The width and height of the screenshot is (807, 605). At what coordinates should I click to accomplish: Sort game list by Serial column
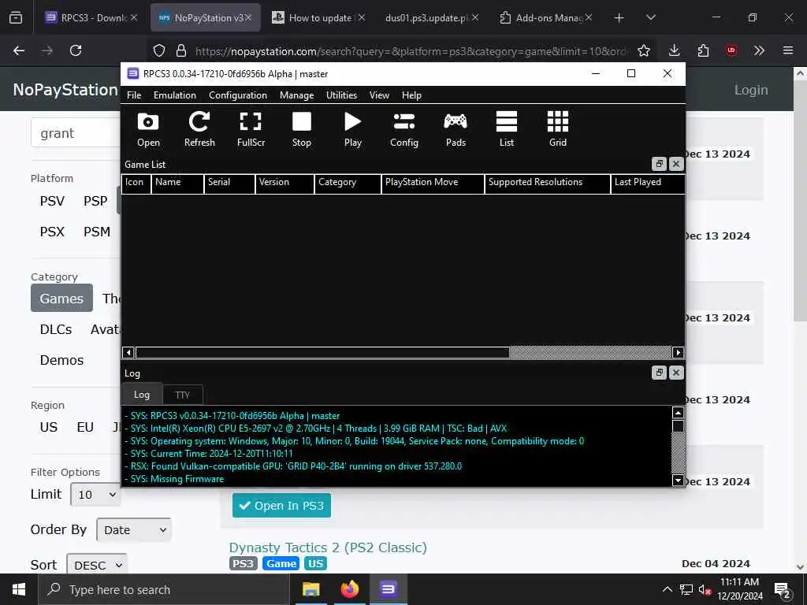(x=229, y=183)
